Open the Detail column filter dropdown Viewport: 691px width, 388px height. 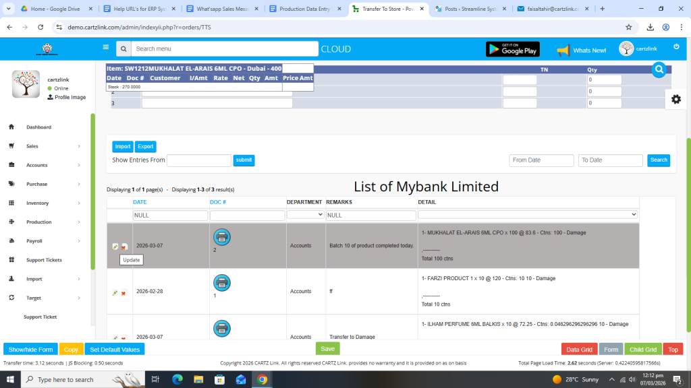(528, 214)
